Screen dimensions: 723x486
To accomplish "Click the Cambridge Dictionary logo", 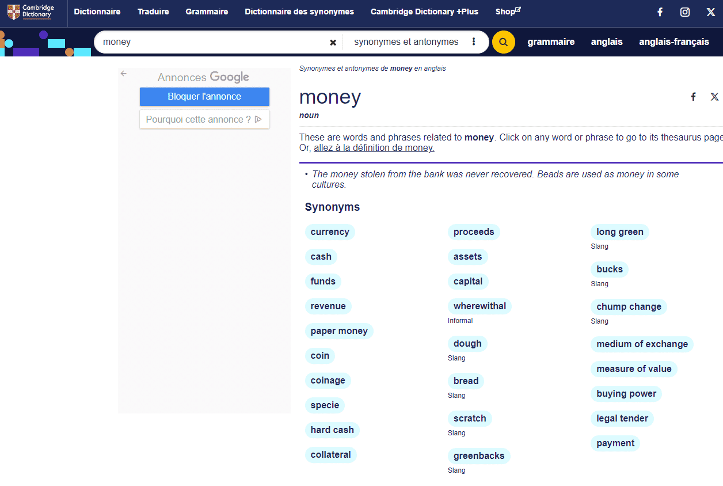I will tap(31, 12).
